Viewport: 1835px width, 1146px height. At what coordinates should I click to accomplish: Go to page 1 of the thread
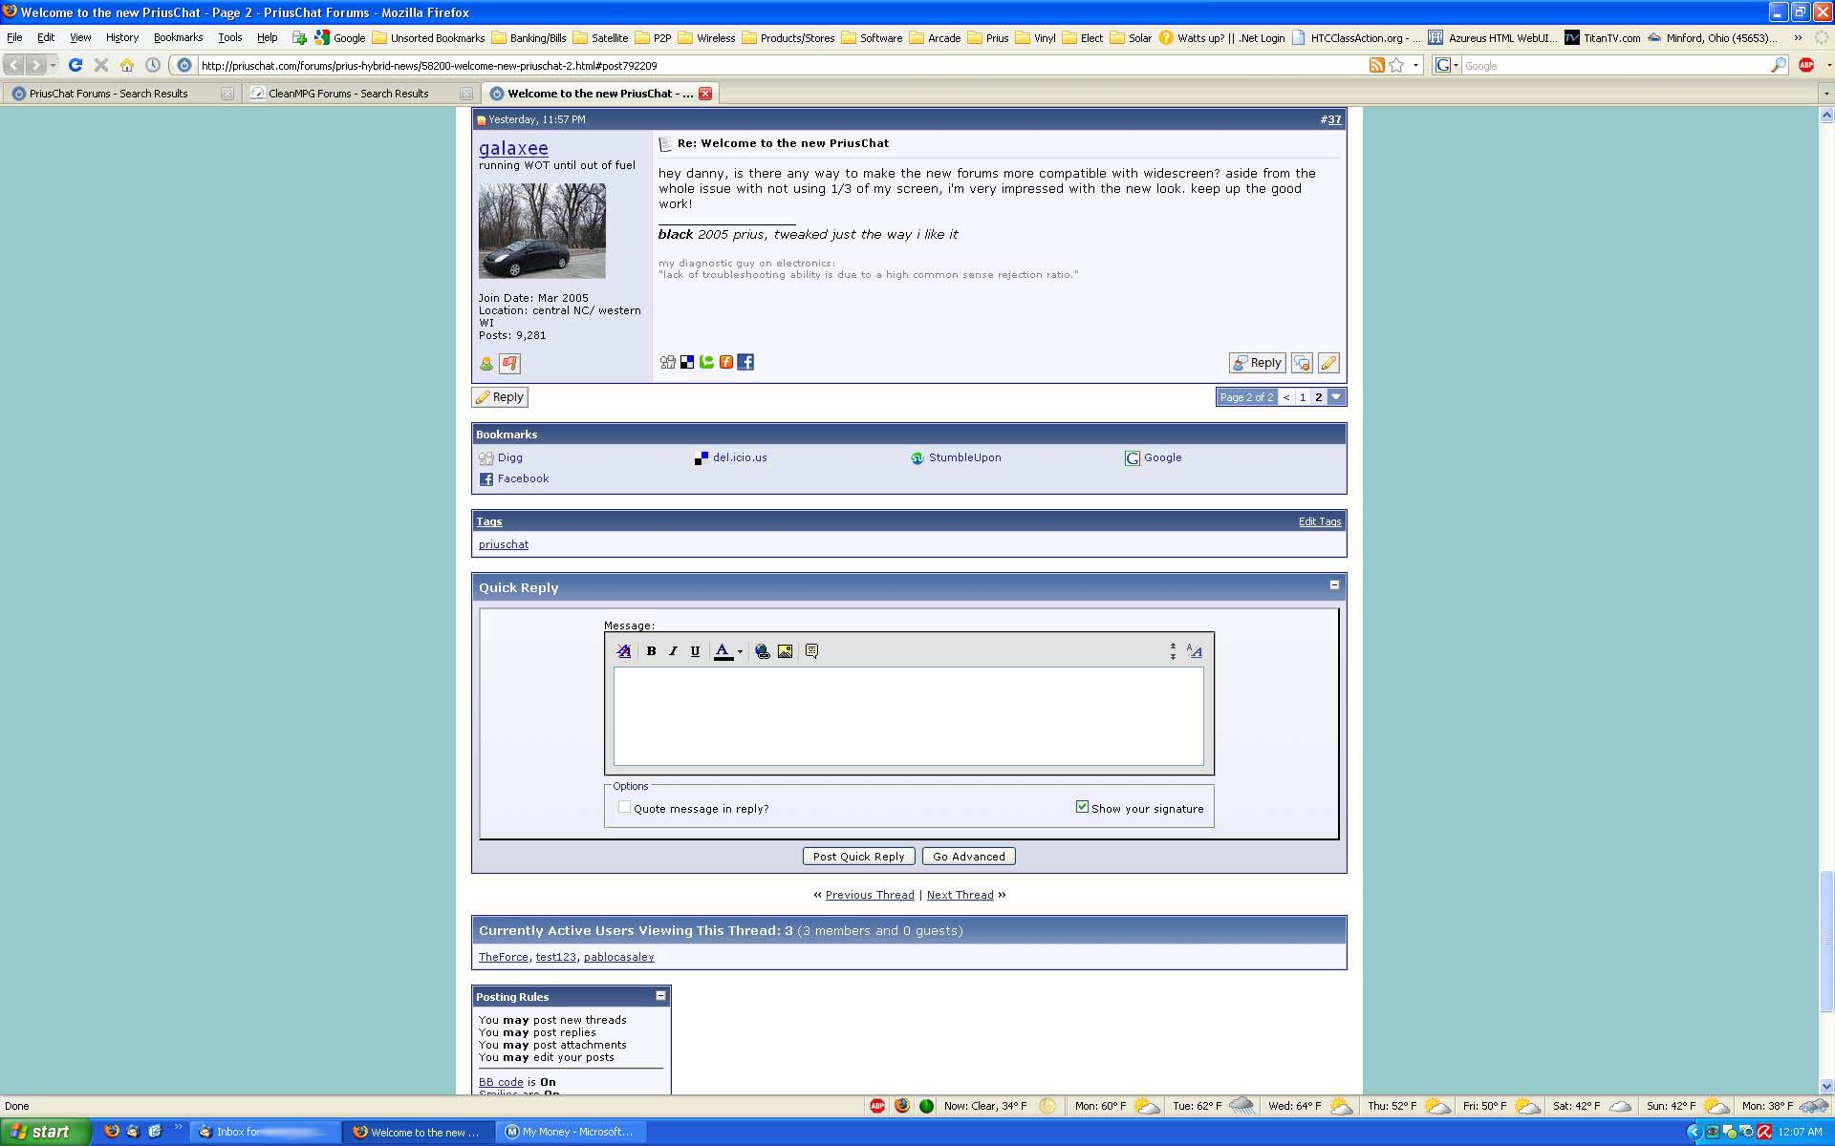coord(1302,397)
